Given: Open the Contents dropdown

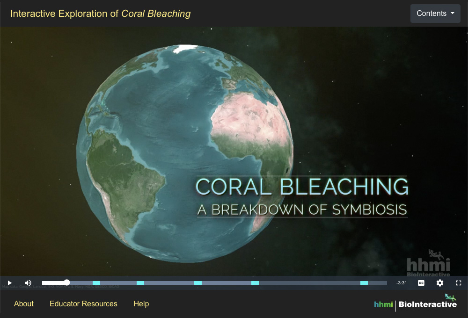Looking at the screenshot, I should coord(435,14).
